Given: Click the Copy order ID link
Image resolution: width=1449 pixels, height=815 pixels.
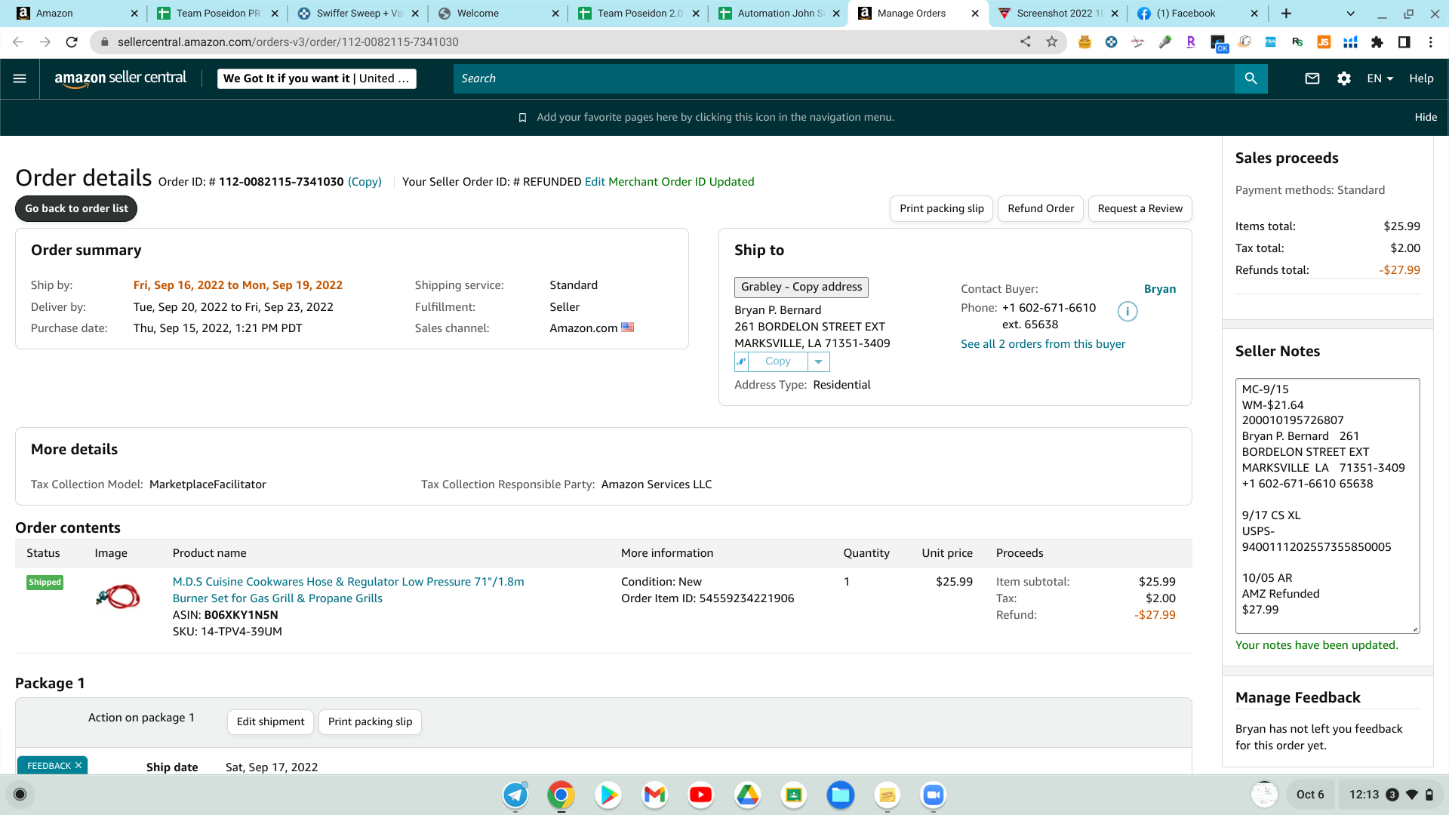Looking at the screenshot, I should pyautogui.click(x=365, y=182).
